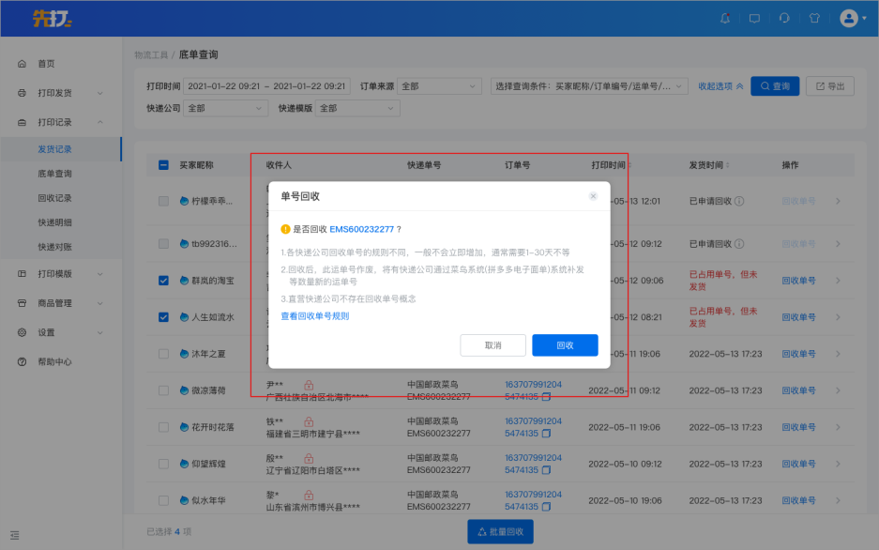Click the info icon next to 已申请回收

739,201
